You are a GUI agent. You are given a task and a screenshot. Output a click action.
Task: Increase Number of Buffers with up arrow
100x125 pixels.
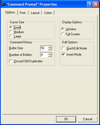[50, 54]
